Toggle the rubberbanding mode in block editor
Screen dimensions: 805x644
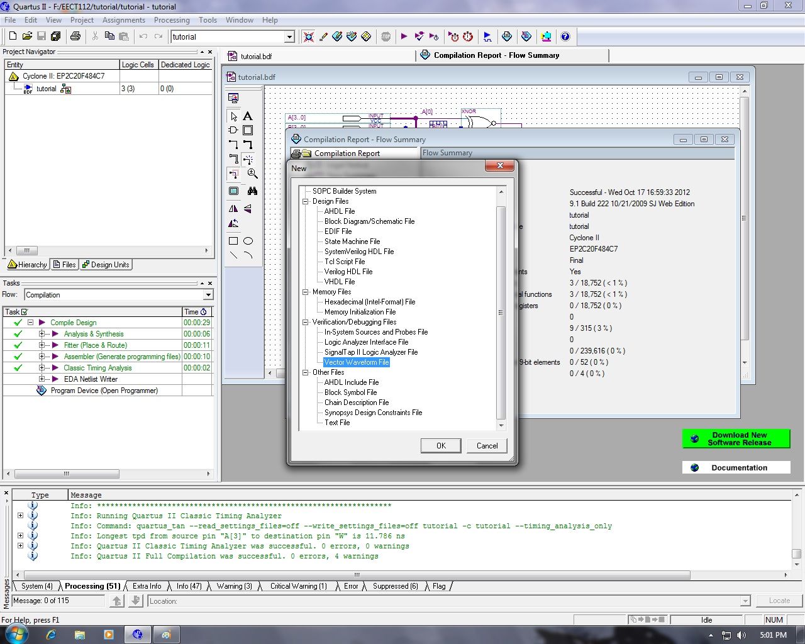pos(233,174)
